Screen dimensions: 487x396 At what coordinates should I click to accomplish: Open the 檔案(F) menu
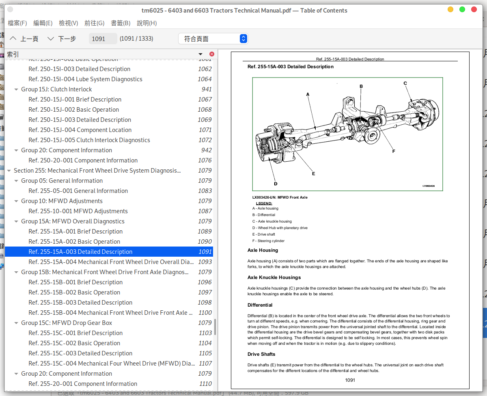tap(17, 23)
